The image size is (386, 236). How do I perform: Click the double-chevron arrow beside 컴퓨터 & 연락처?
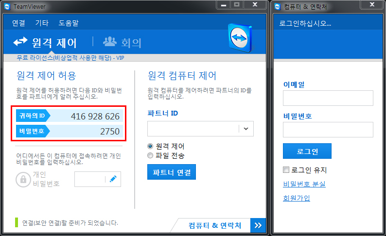pyautogui.click(x=258, y=225)
